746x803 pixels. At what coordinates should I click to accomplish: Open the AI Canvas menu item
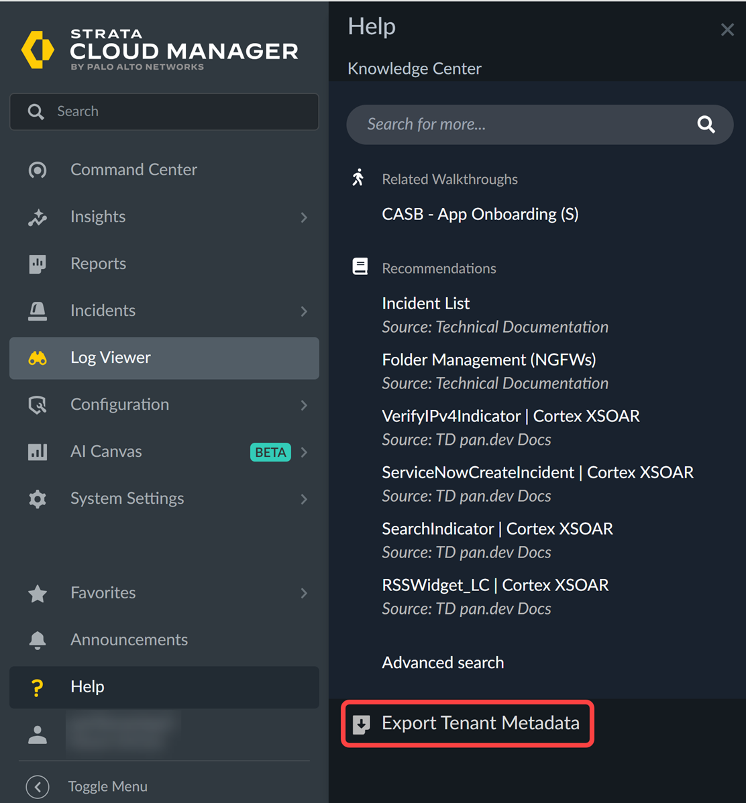pos(106,451)
